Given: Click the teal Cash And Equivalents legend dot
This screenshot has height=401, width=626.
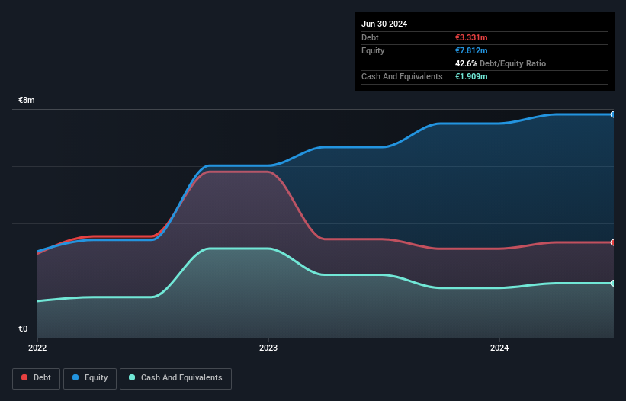Looking at the screenshot, I should (x=132, y=377).
